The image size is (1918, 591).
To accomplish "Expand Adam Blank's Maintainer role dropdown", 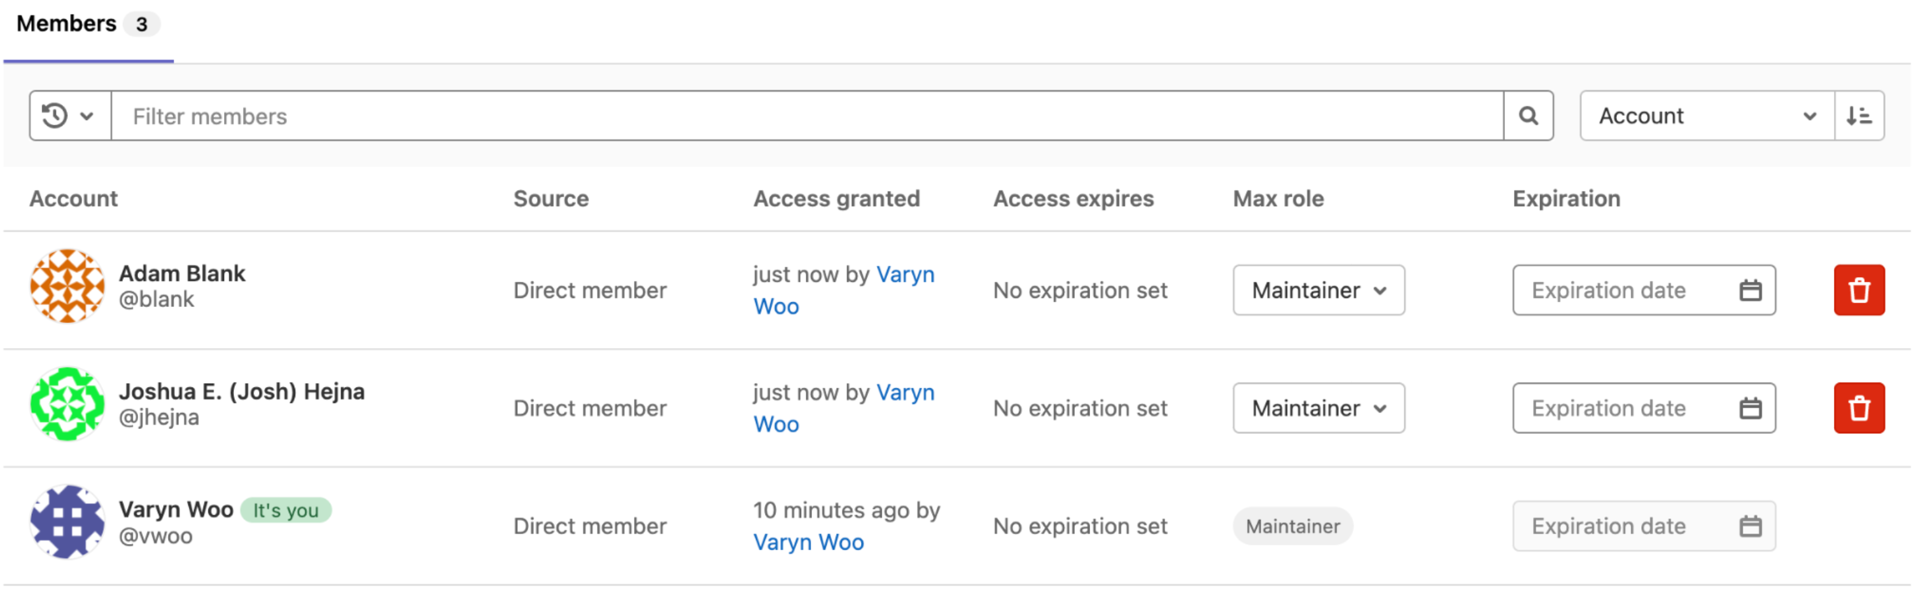I will 1319,290.
